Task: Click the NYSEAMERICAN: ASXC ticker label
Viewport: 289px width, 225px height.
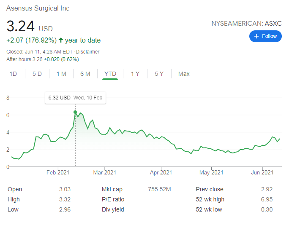Action: click(246, 24)
